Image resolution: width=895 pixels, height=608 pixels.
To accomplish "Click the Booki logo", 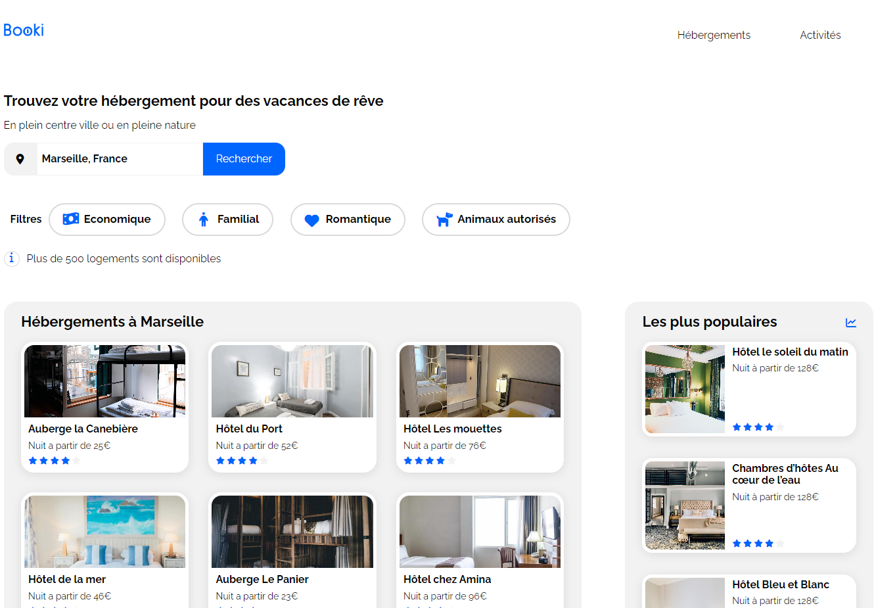I will pos(24,30).
